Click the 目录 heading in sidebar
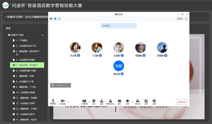The width and height of the screenshot is (212, 124). [x=8, y=28]
